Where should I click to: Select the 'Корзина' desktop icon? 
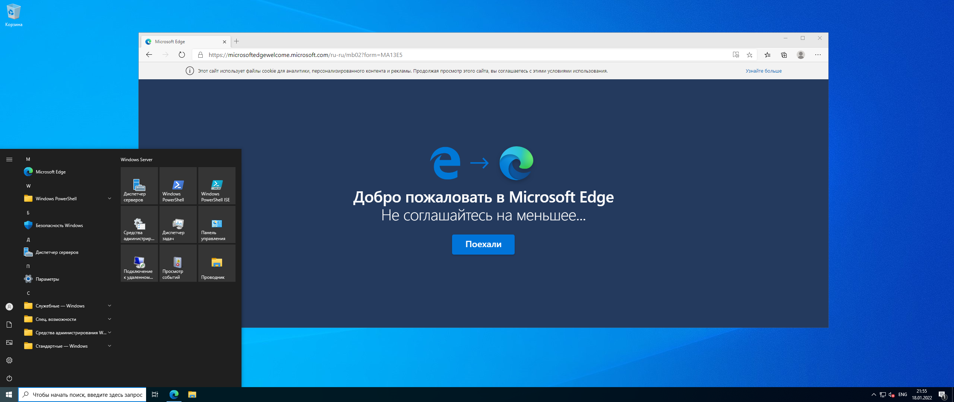(14, 15)
